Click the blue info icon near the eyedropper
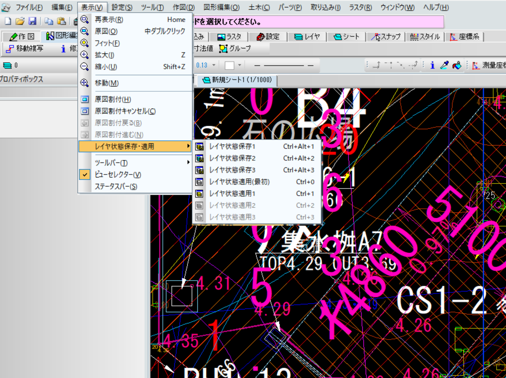Viewport: 506px width, 378px height. pyautogui.click(x=432, y=65)
